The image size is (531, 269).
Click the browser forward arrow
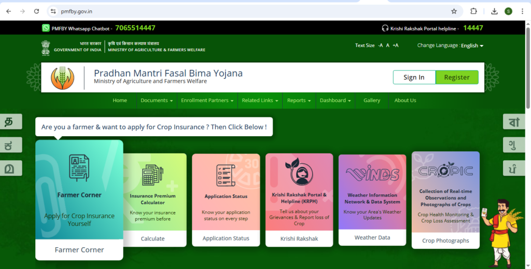click(22, 11)
